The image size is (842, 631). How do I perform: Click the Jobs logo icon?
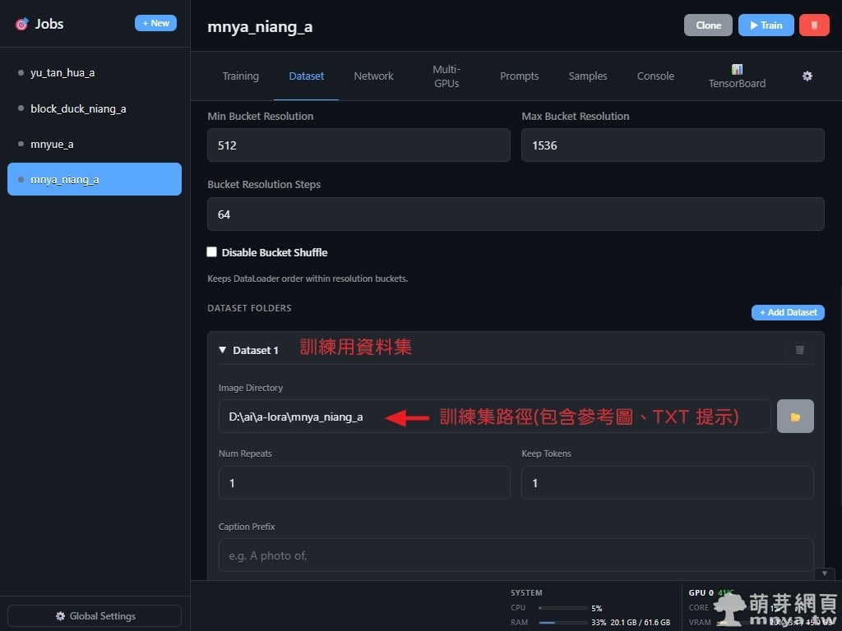[x=21, y=25]
